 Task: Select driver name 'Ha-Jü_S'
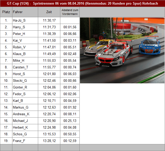pyautogui.click(x=19, y=20)
